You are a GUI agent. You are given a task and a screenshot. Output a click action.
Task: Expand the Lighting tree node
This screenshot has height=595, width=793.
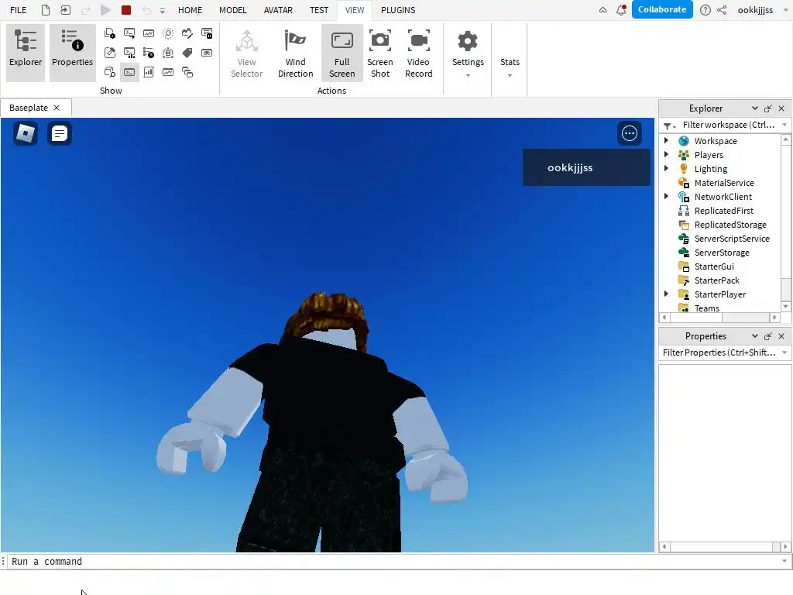(x=666, y=168)
